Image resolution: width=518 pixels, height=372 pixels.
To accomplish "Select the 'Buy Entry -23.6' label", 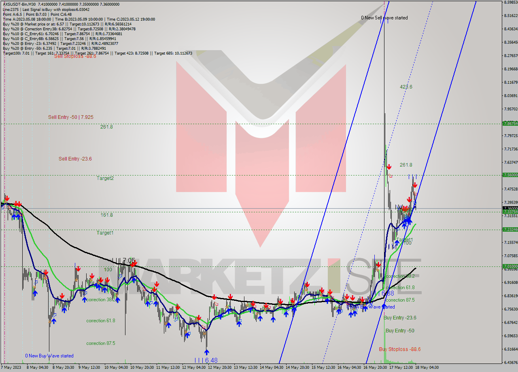I will 400,318.
